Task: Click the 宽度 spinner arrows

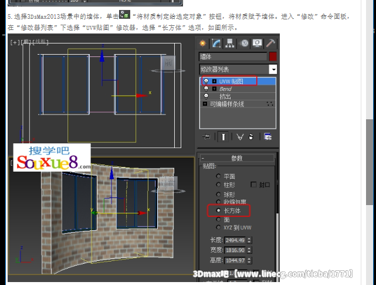Action: (x=249, y=250)
